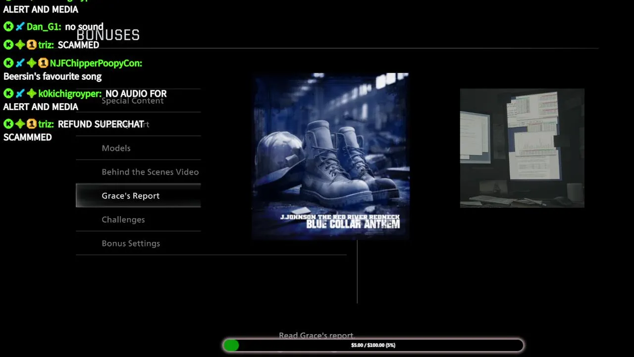This screenshot has width=634, height=357.
Task: Click orange coin badge beside NJFChipperPoopyCon
Action: coord(43,63)
